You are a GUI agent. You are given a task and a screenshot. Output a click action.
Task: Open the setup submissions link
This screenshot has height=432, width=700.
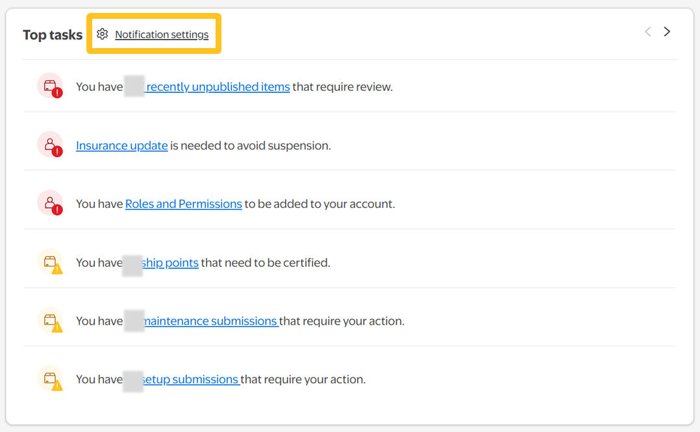coord(190,379)
